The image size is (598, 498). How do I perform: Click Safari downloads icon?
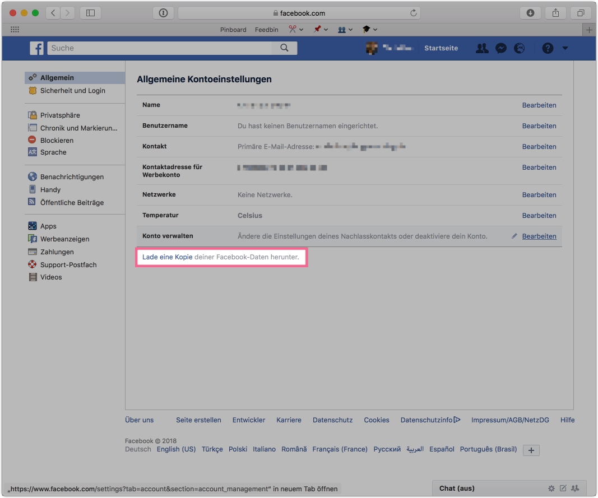tap(530, 13)
